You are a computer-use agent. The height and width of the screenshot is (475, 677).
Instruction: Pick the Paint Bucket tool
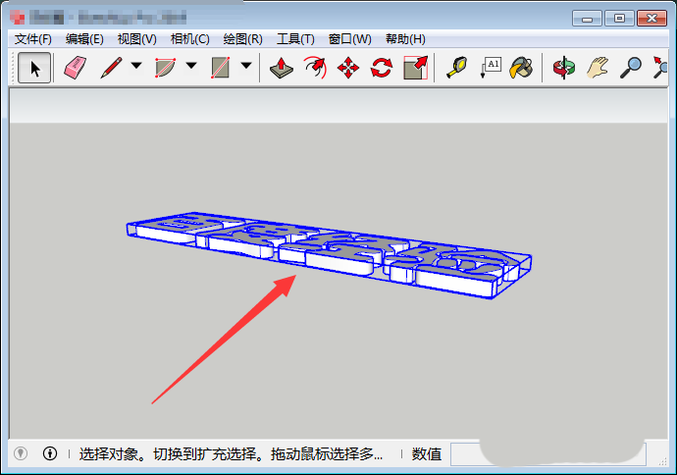(522, 68)
